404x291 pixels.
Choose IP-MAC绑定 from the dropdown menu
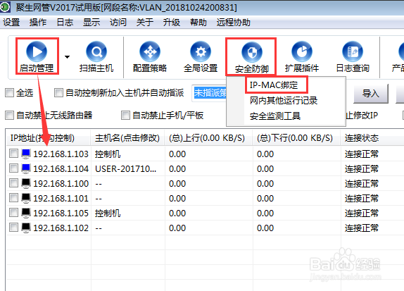[x=274, y=85]
